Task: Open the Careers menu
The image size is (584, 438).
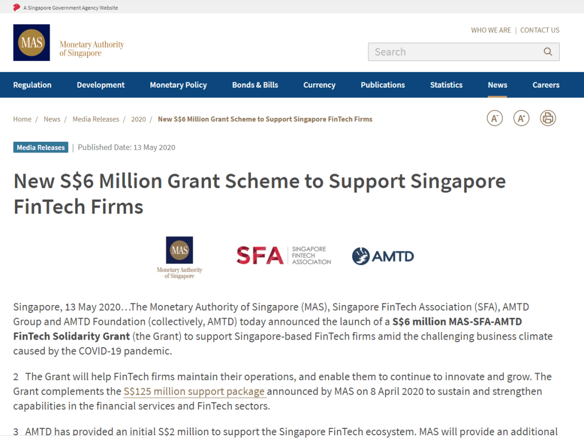Action: [x=546, y=85]
